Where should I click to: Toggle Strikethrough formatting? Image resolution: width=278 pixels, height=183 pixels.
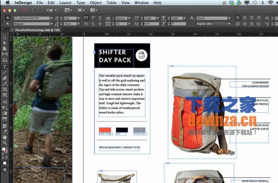click(100, 24)
